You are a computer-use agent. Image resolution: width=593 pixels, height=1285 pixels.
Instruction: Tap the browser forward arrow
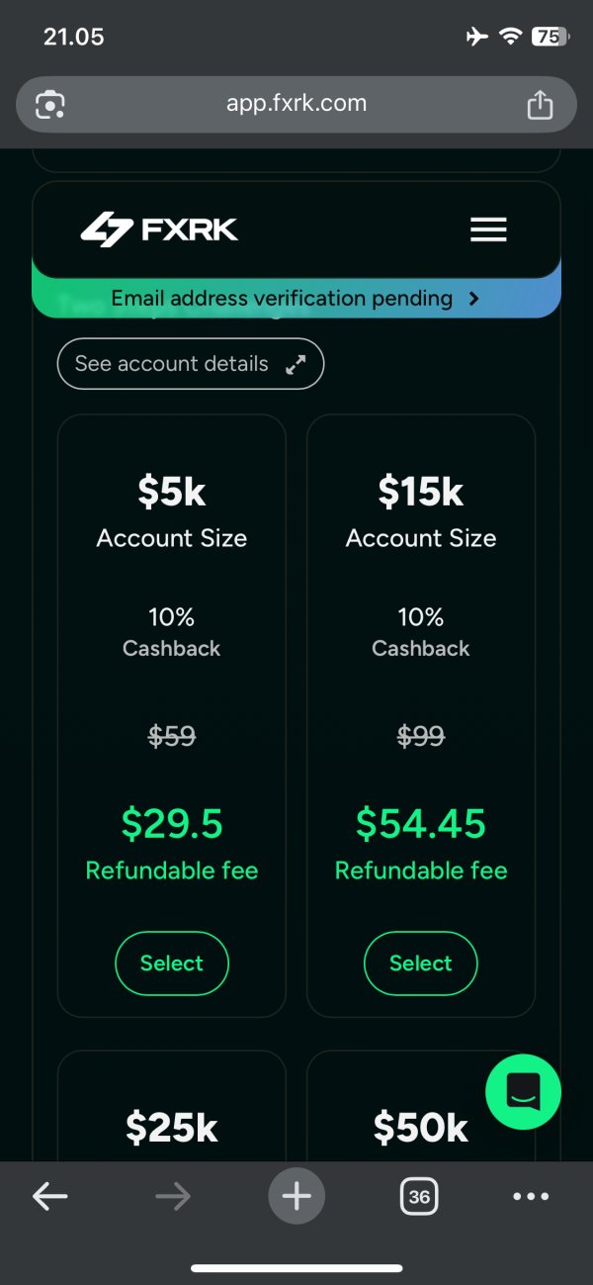173,1197
